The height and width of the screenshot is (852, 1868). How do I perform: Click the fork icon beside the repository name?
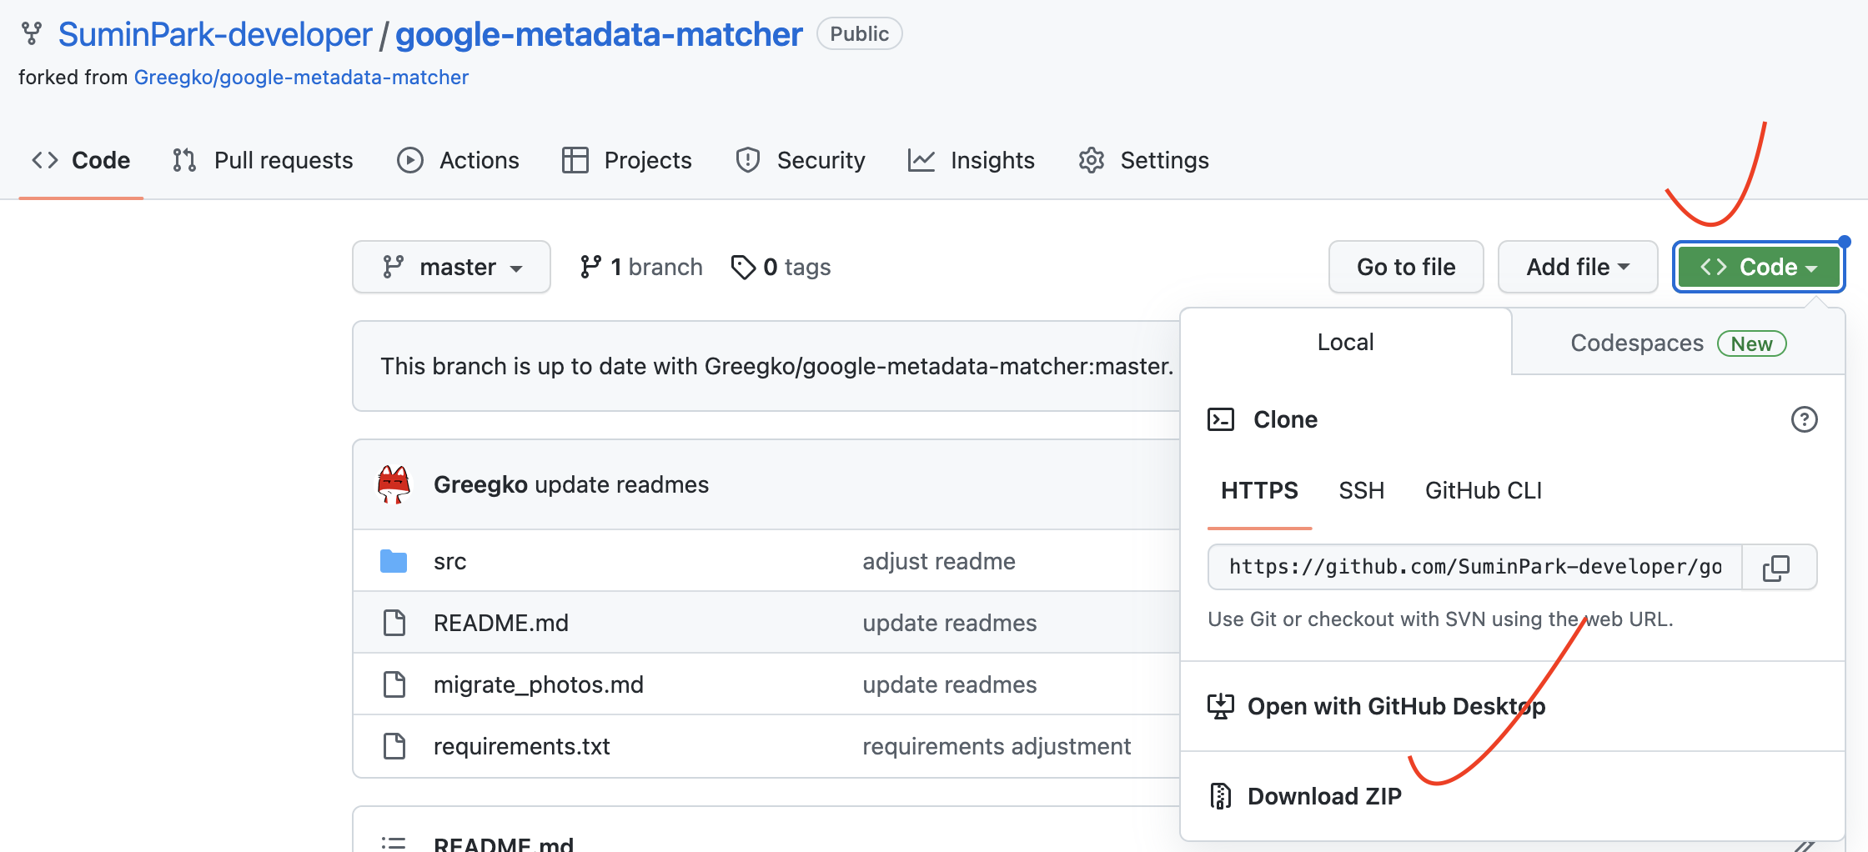(x=32, y=33)
